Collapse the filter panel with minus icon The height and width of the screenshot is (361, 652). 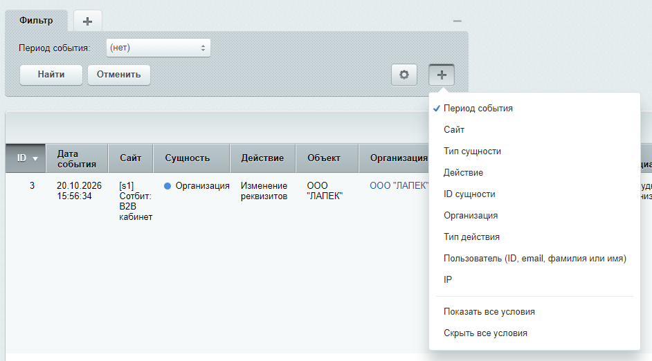457,21
